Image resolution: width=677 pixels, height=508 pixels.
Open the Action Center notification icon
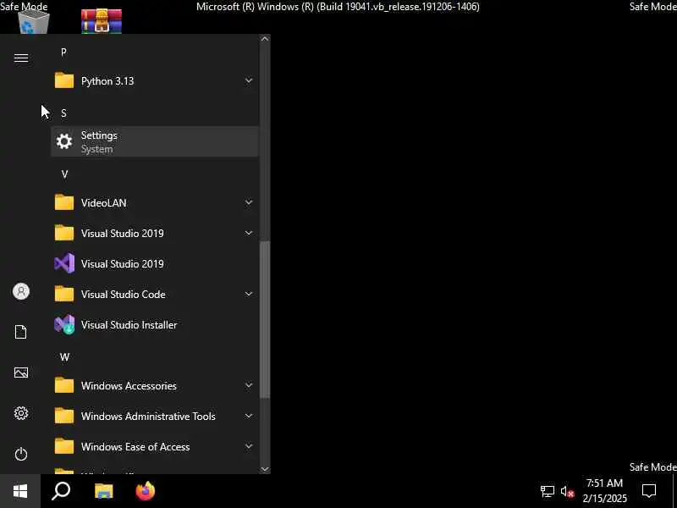coord(649,491)
